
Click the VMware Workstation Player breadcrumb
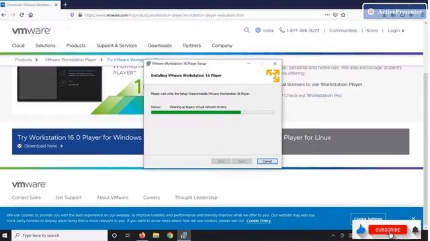(71, 60)
